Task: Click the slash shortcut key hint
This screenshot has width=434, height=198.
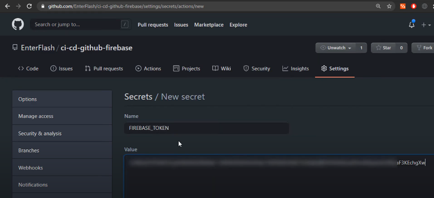Action: pyautogui.click(x=124, y=25)
